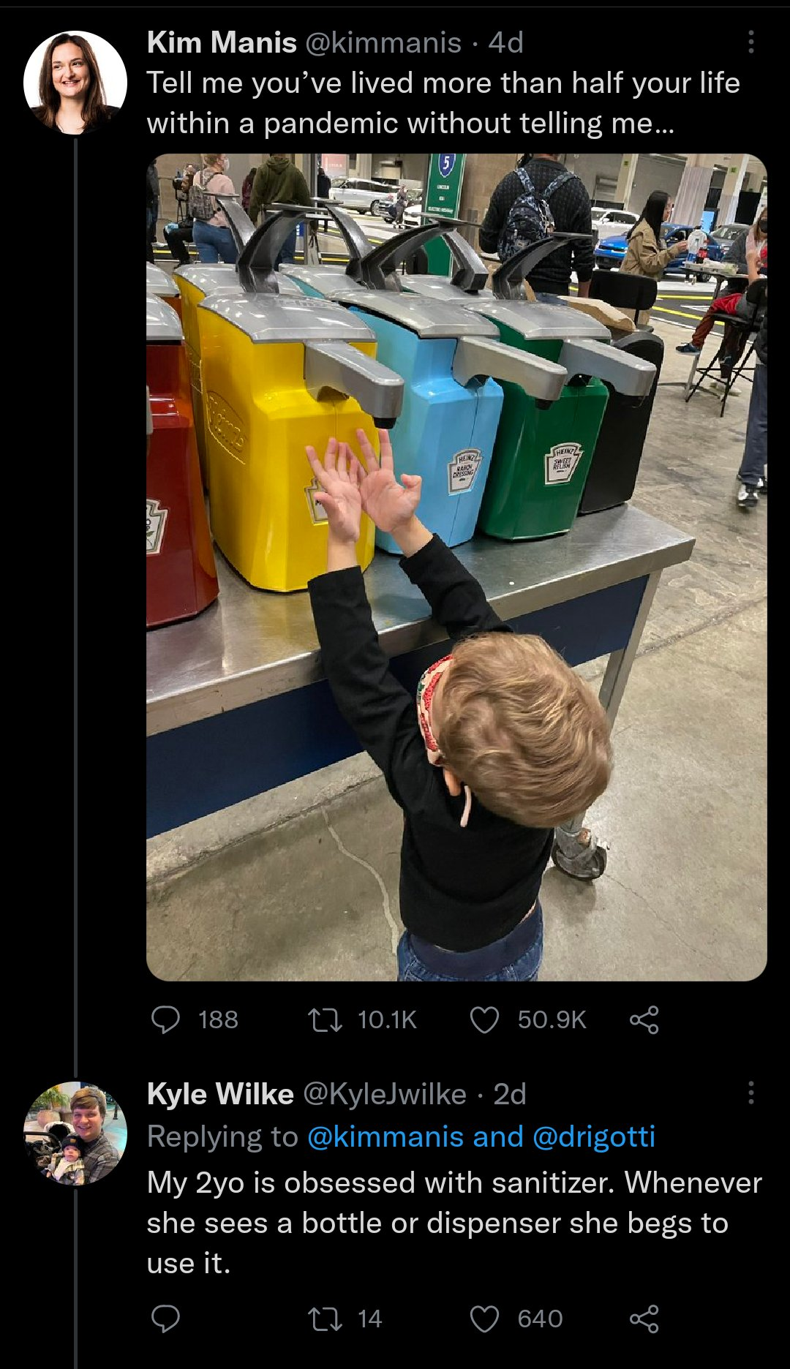Open more options for Kim Manis's tweet
The image size is (790, 1369).
click(x=750, y=42)
